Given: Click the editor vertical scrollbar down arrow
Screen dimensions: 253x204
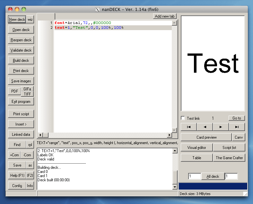Looking at the screenshot, I should pos(174,130).
